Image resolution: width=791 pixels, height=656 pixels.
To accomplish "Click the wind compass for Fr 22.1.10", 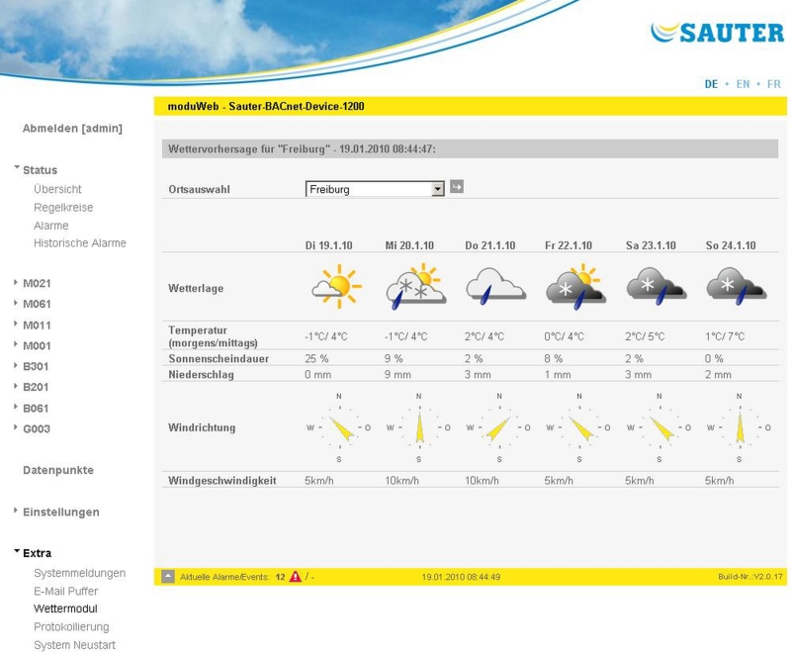I will click(x=579, y=427).
